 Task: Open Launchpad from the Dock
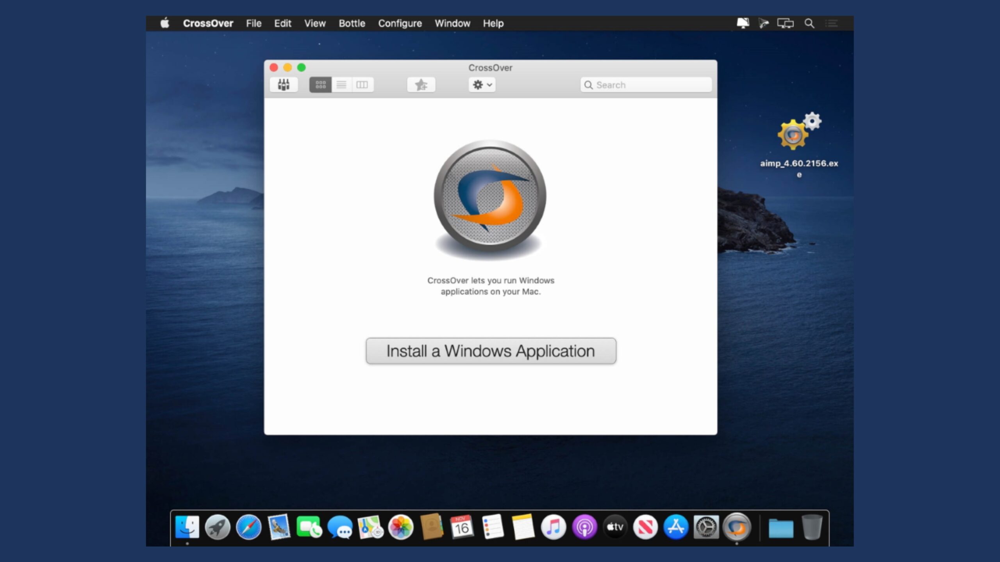(218, 527)
